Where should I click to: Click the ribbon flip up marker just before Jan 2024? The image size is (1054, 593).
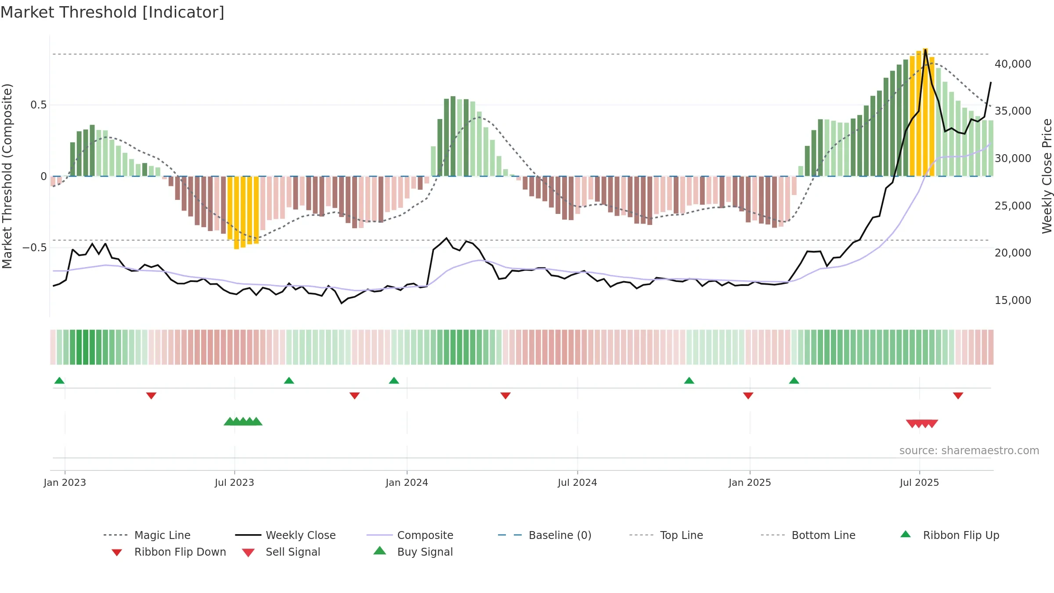click(x=394, y=380)
